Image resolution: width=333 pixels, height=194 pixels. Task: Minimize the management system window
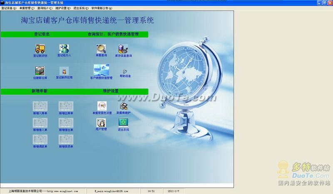(x=319, y=3)
